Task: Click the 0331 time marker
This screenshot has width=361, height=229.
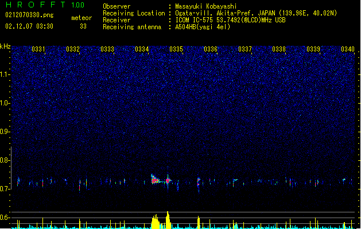Action: [38, 49]
